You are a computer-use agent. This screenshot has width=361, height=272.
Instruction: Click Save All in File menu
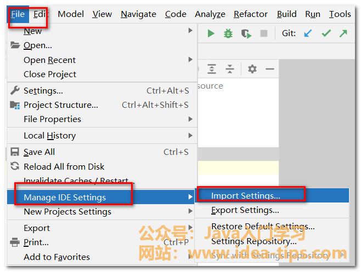click(39, 152)
